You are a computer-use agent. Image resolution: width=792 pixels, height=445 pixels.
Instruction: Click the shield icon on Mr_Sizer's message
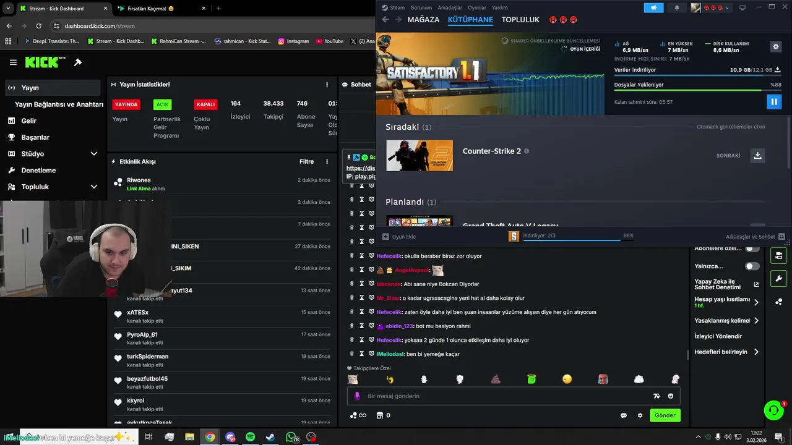point(372,298)
